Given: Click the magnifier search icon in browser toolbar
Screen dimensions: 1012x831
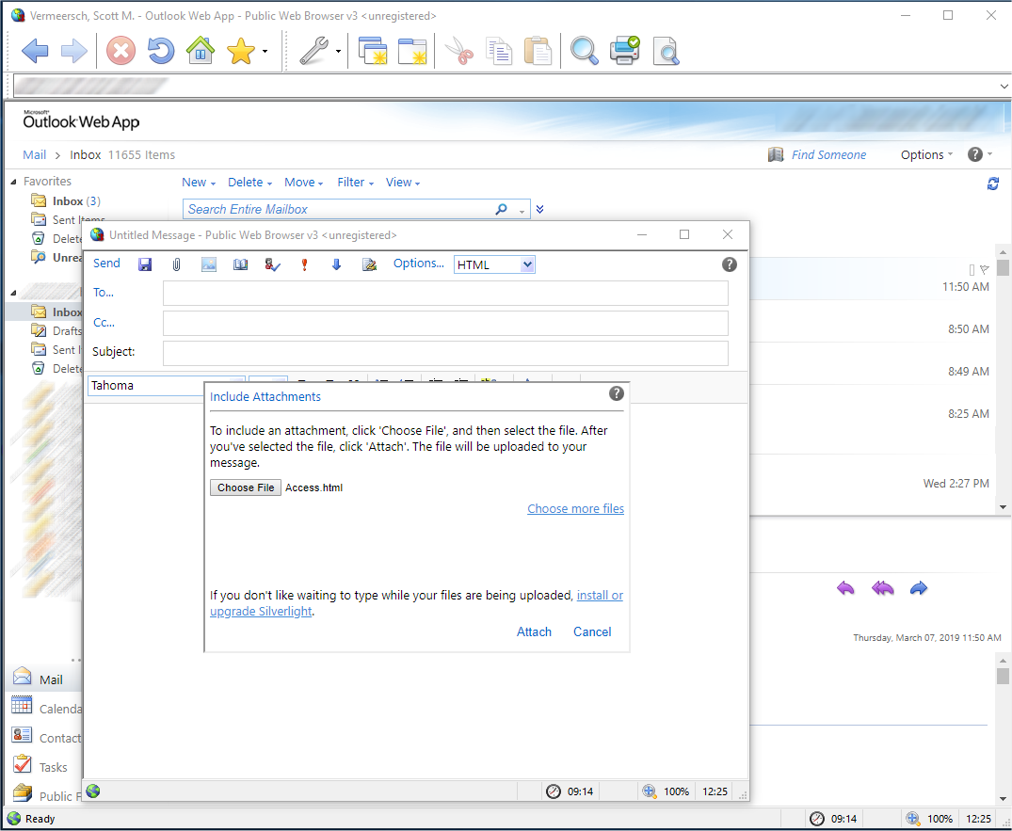Looking at the screenshot, I should [584, 51].
